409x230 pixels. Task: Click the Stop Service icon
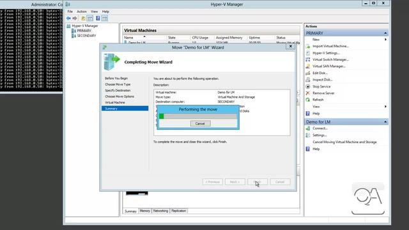pos(308,86)
